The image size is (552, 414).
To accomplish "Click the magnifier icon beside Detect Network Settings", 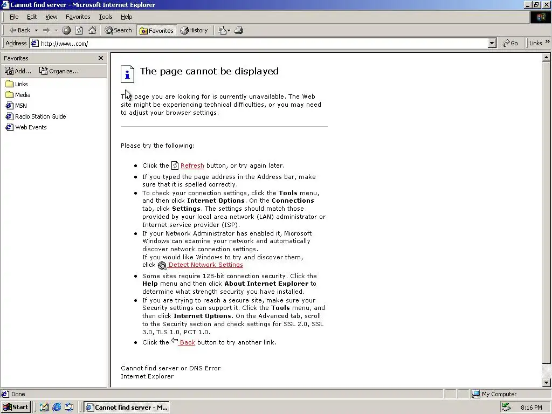I will 162,265.
